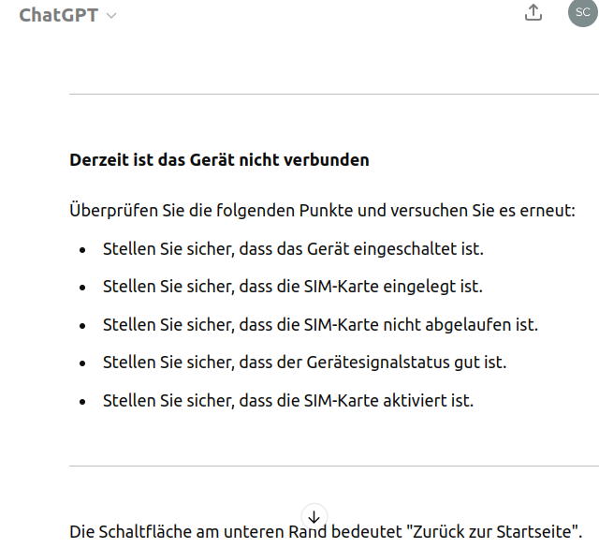Click the list item about "eingeschaltet ist"
The height and width of the screenshot is (548, 599).
[293, 249]
